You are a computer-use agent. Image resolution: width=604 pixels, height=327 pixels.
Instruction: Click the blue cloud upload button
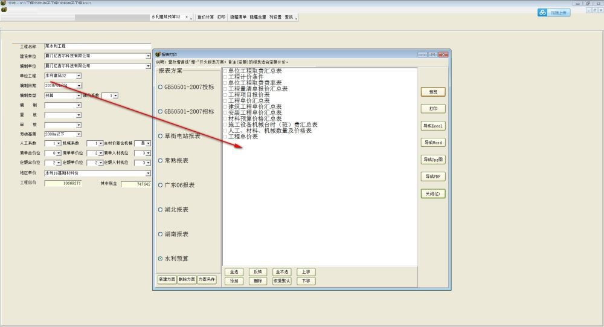click(554, 12)
